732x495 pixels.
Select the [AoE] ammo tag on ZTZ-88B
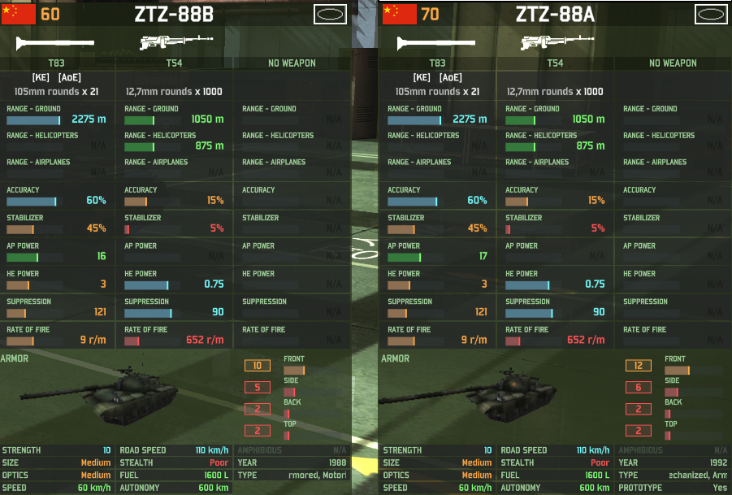70,77
